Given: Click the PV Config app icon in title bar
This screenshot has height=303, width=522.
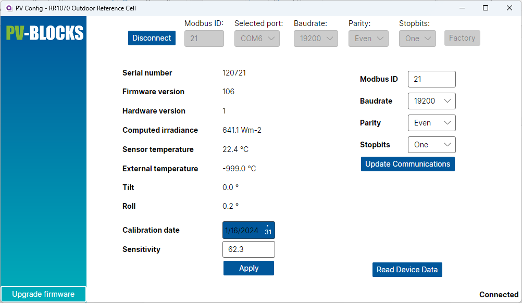Looking at the screenshot, I should point(9,8).
